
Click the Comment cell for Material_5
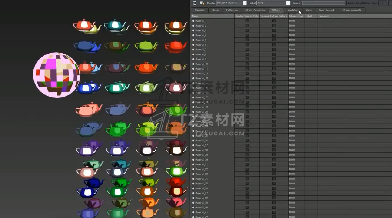coord(355,40)
